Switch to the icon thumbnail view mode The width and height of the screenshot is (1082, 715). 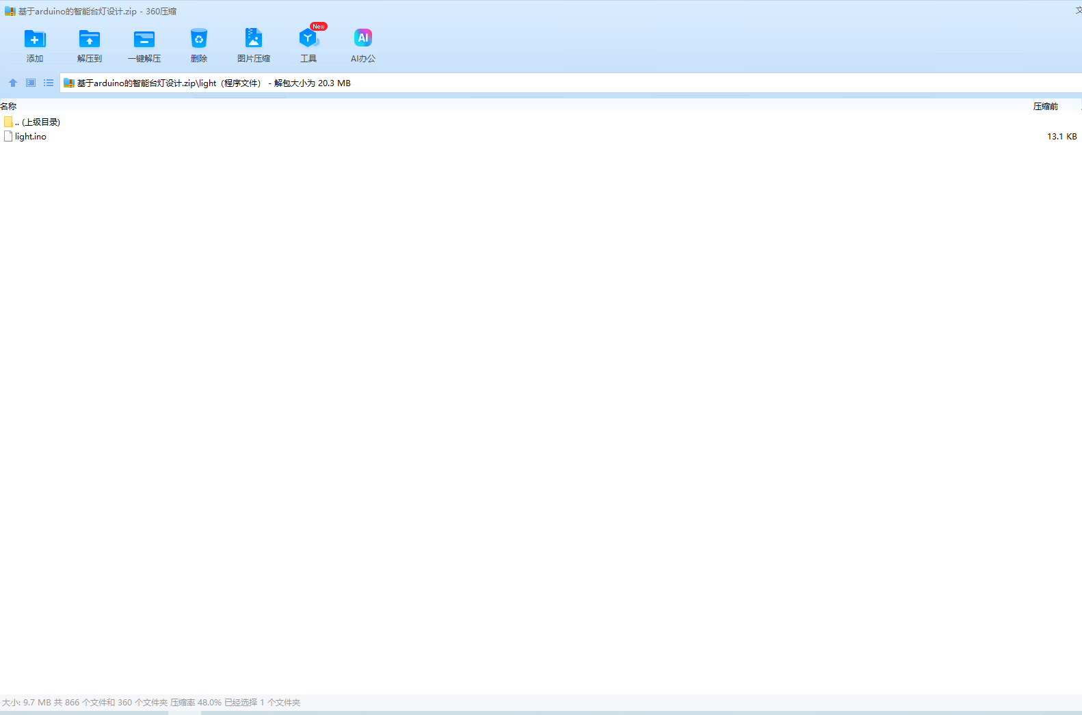click(x=31, y=83)
